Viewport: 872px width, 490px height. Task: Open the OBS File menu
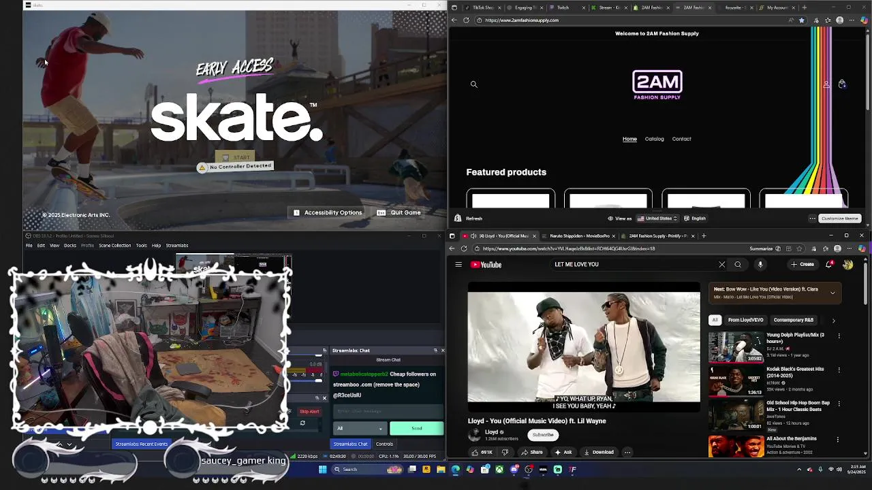pos(29,246)
